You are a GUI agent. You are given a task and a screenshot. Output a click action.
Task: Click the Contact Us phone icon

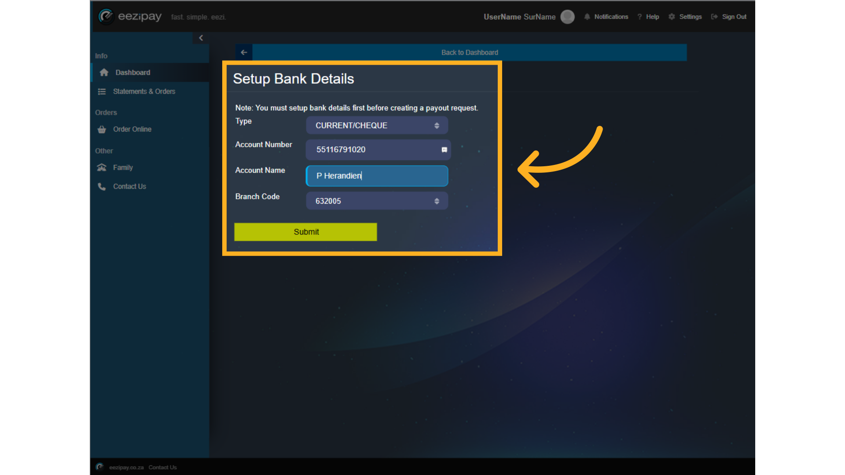102,186
